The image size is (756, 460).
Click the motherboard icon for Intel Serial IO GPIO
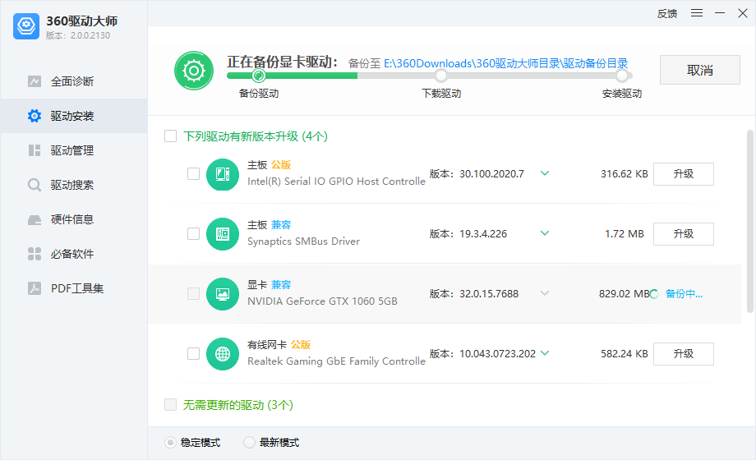pyautogui.click(x=223, y=174)
